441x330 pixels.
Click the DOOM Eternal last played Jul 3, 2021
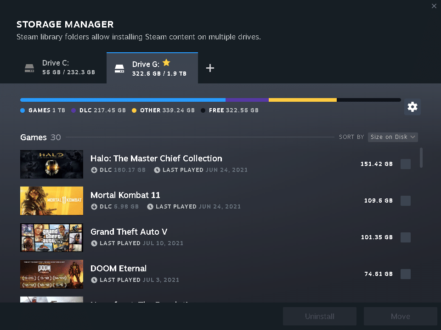coord(161,280)
